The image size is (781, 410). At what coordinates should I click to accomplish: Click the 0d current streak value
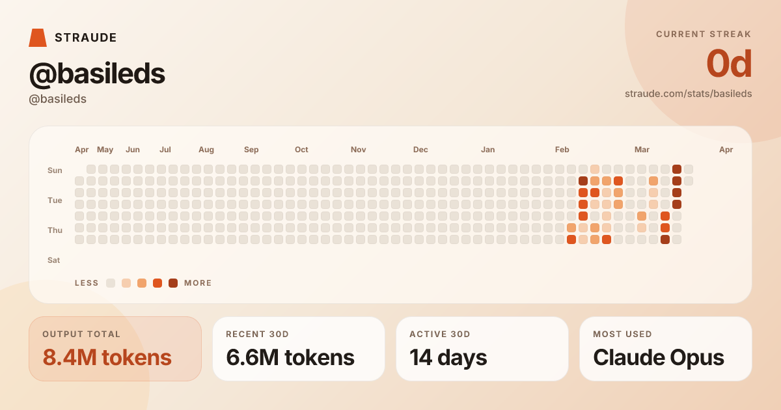click(729, 64)
